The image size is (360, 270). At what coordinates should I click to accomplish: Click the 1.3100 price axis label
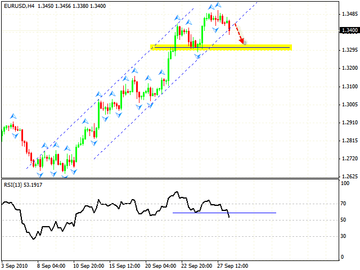350,87
